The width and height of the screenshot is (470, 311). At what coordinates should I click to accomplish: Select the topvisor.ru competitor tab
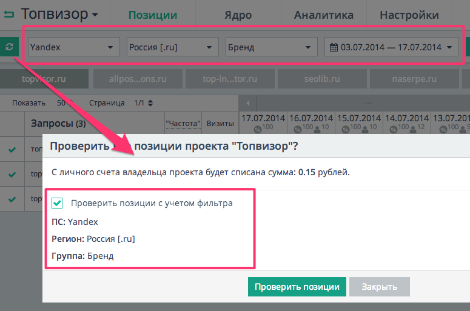[44, 79]
